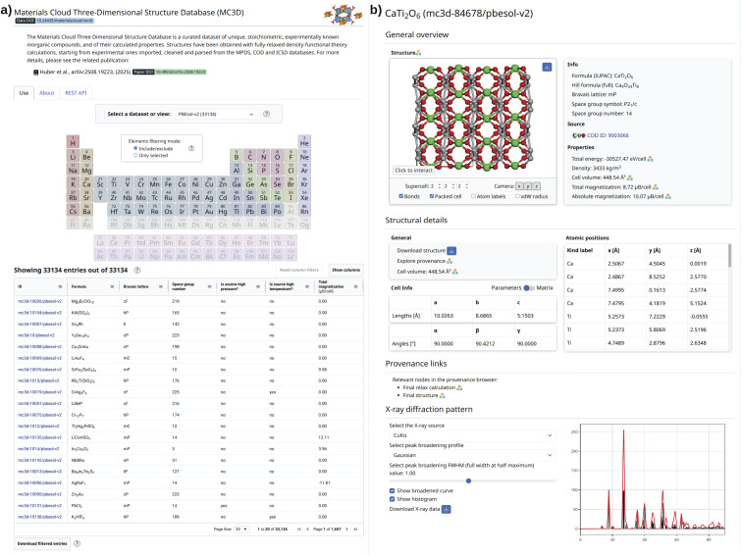Enable the Atom labels checkbox
This screenshot has height=556, width=742.
(x=473, y=196)
